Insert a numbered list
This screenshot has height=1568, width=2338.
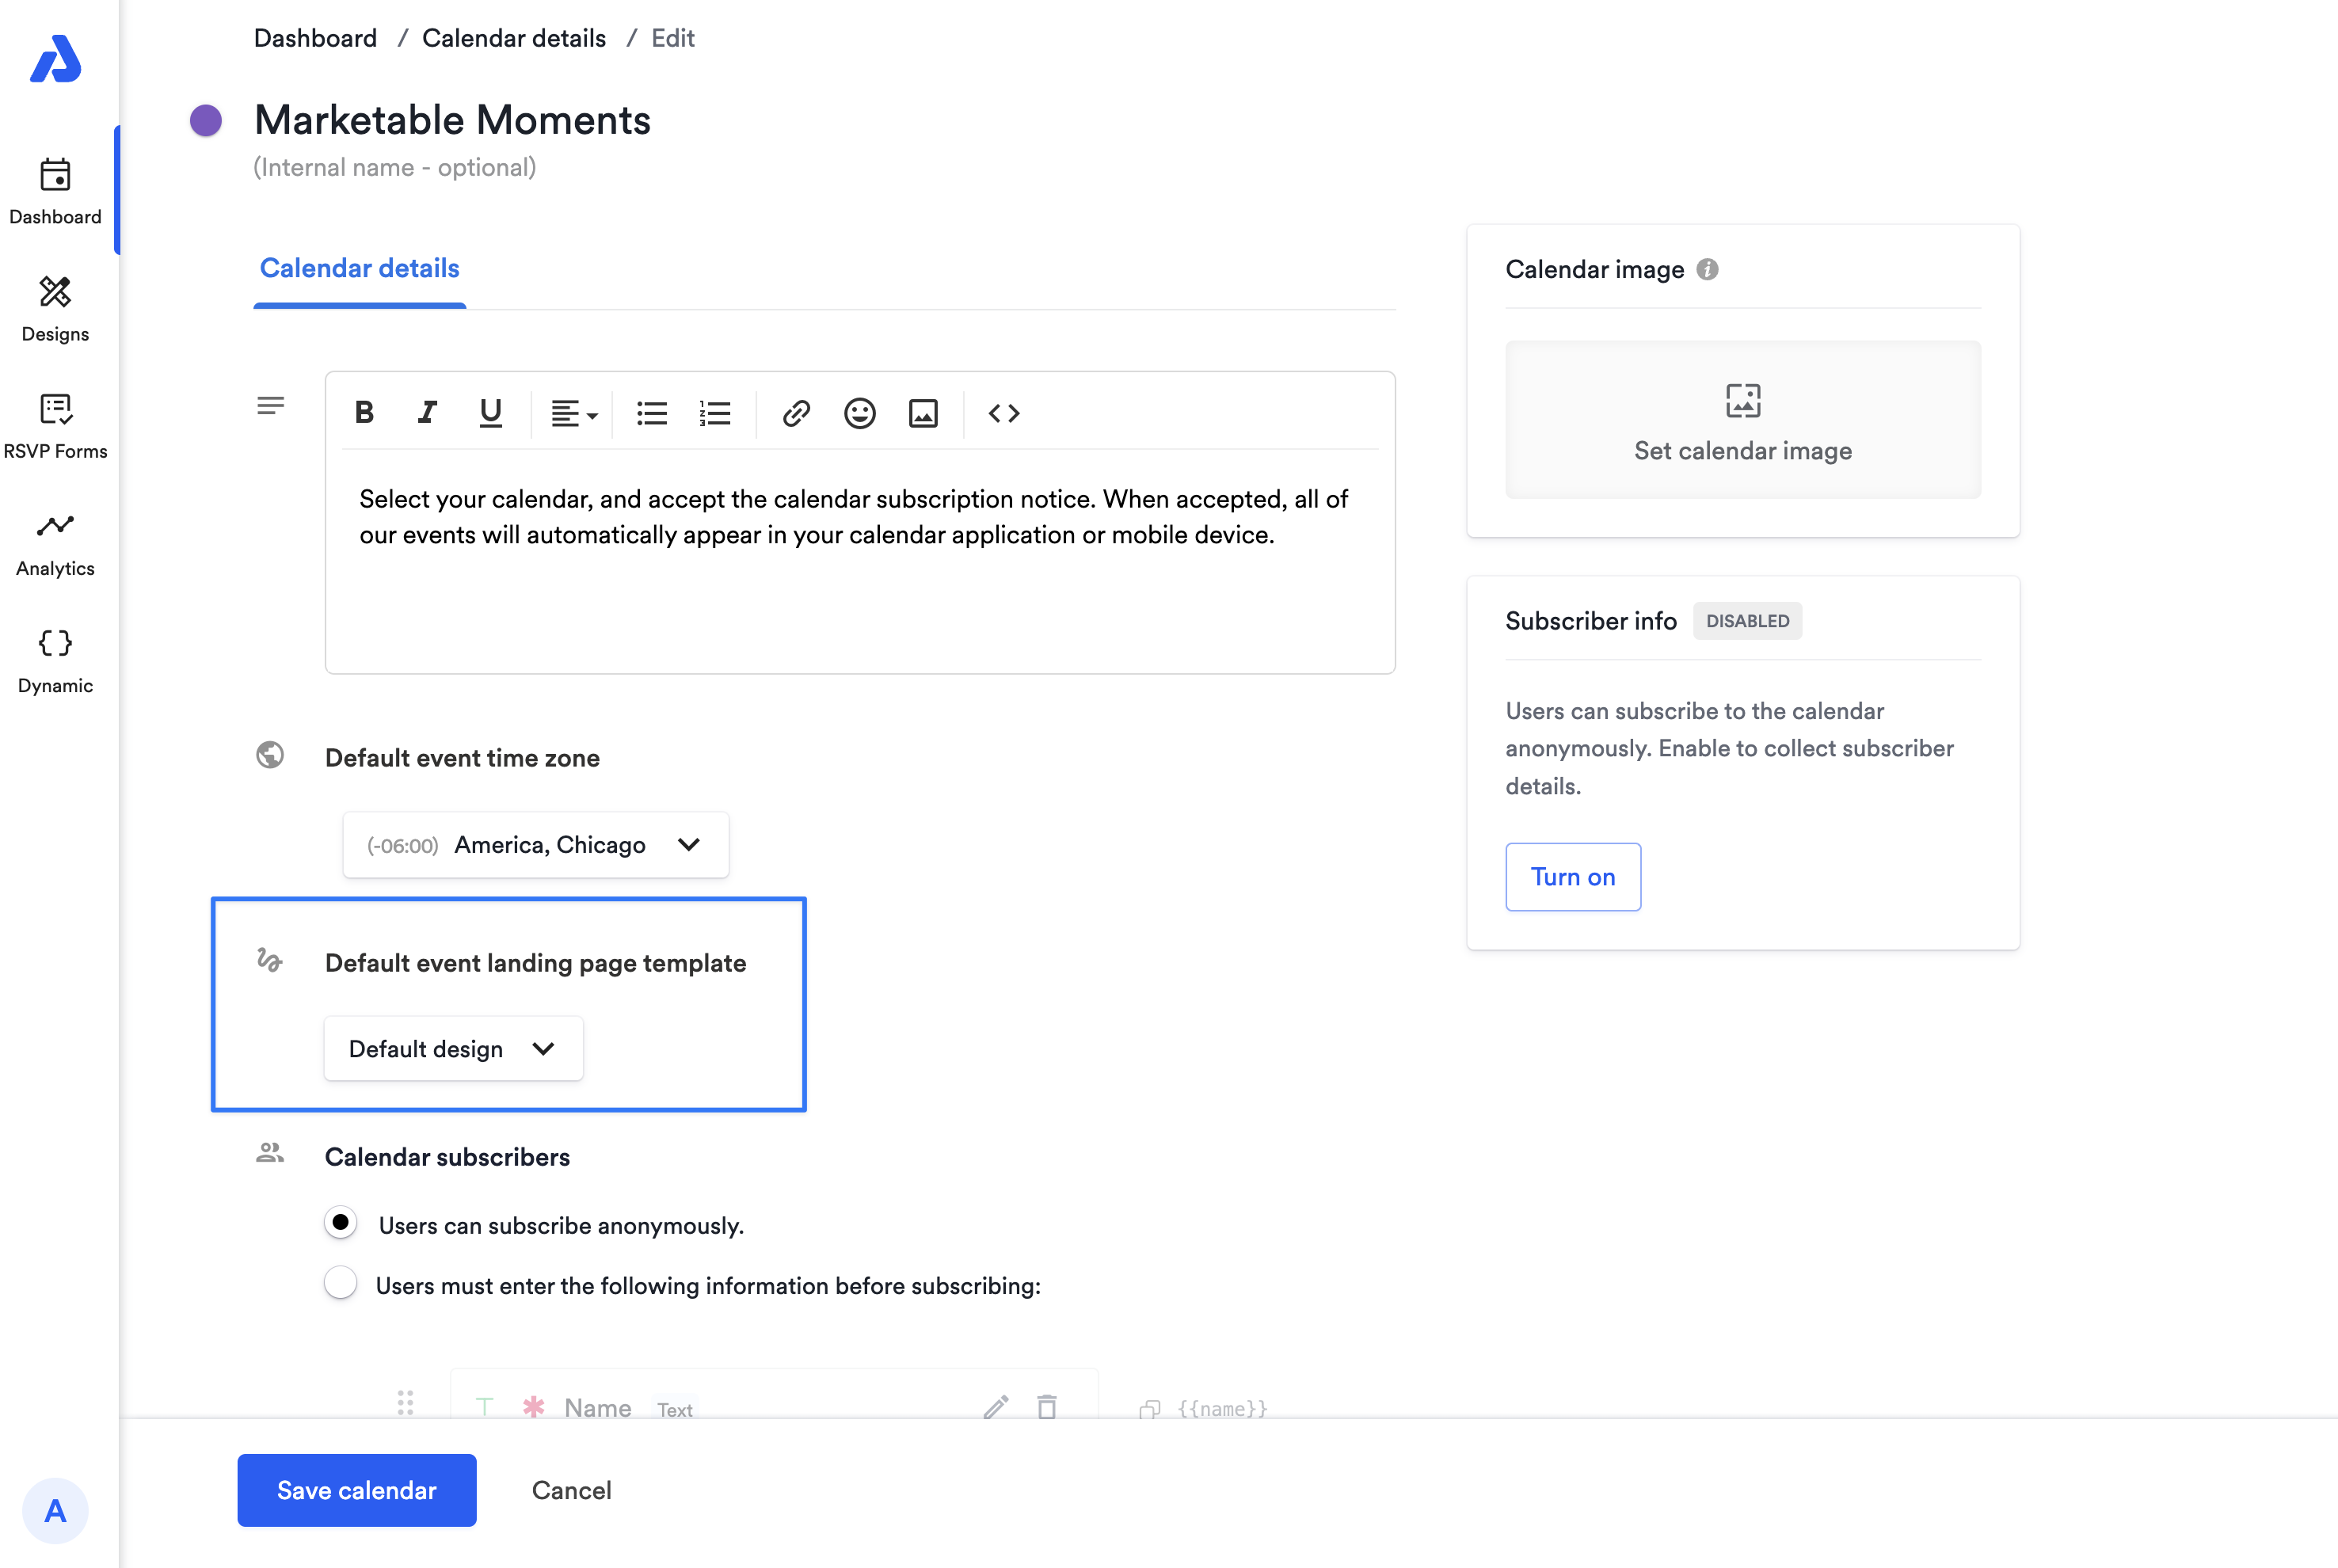tap(715, 413)
